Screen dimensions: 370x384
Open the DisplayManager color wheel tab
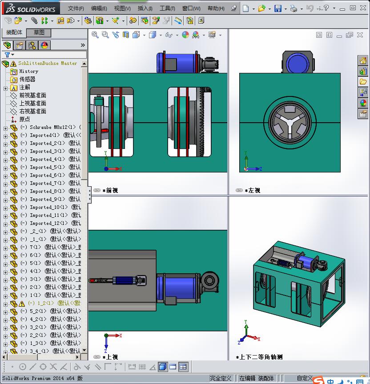pos(44,45)
